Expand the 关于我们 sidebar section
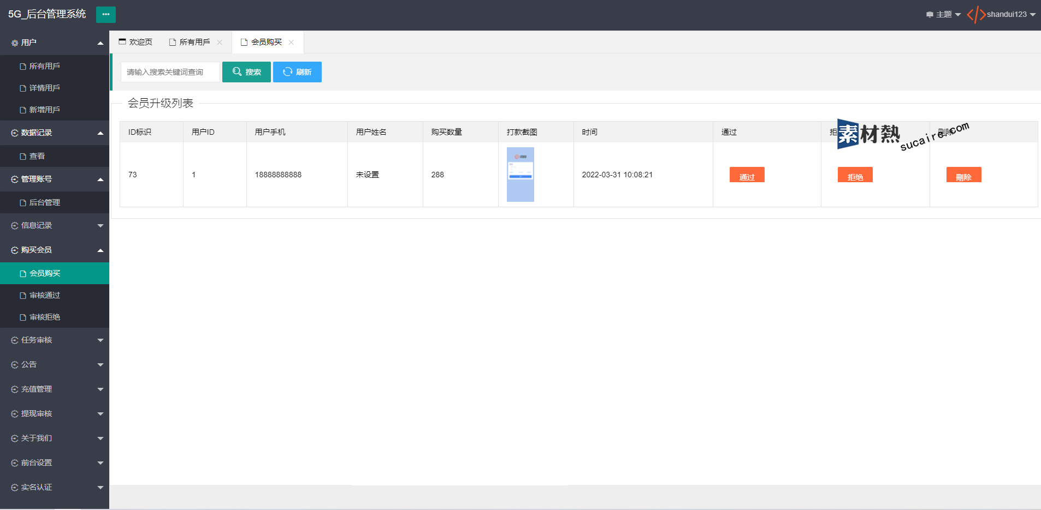 pyautogui.click(x=55, y=438)
